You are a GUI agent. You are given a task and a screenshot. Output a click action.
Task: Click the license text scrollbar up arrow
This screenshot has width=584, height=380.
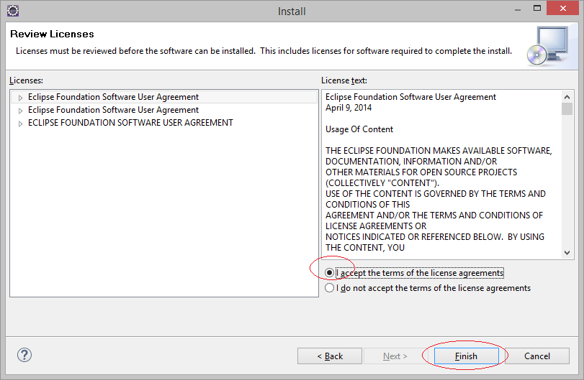(x=567, y=97)
